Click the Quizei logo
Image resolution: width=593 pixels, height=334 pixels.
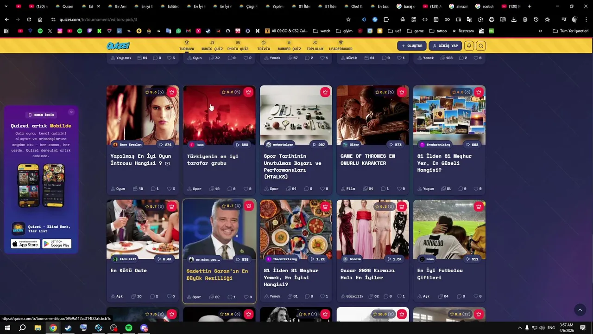[x=118, y=45]
